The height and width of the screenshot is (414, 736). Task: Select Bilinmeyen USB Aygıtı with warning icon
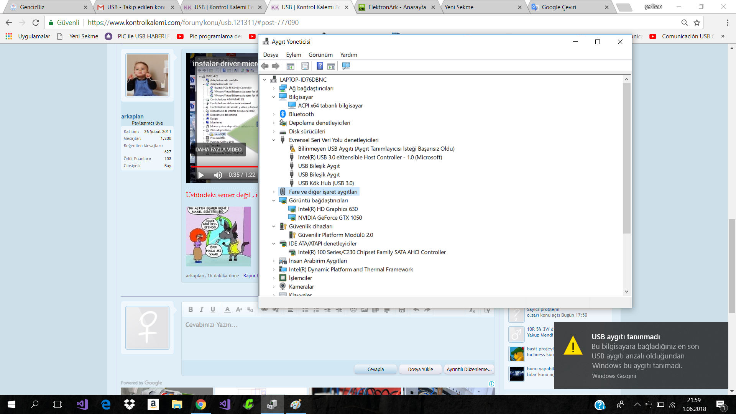376,149
